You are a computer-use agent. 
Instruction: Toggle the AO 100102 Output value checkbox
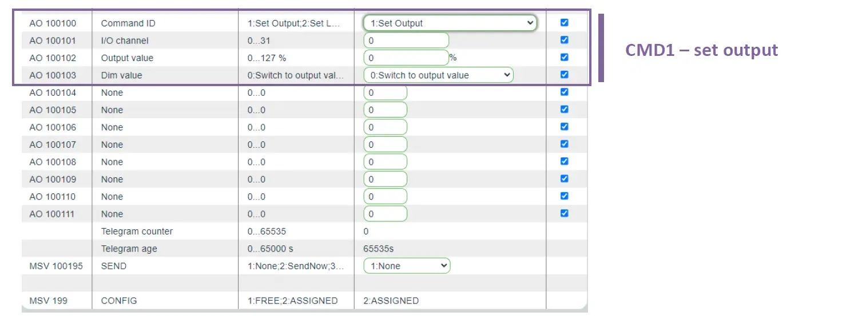[565, 57]
